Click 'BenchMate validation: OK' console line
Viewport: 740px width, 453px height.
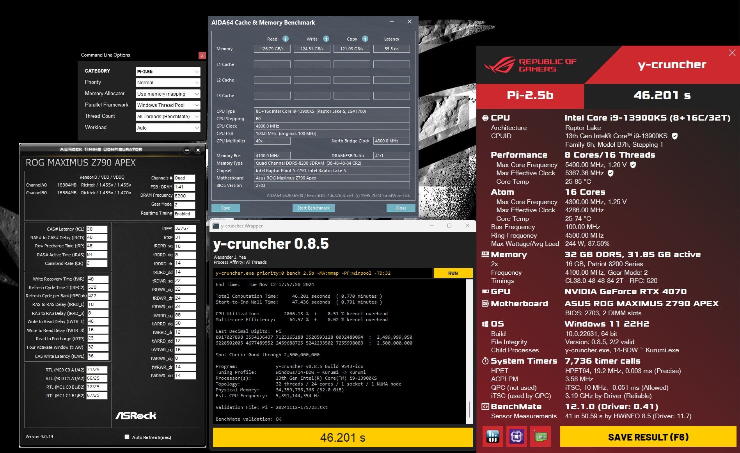(x=248, y=419)
